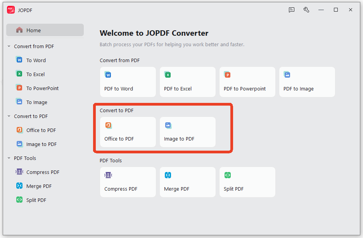This screenshot has height=238, width=363.
Task: Click the compress icon beside sidebar Compress PDF
Action: tap(19, 172)
